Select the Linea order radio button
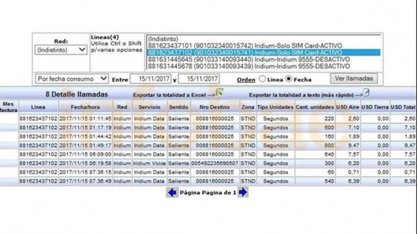Screen dimensions: 417x234 (x=263, y=79)
